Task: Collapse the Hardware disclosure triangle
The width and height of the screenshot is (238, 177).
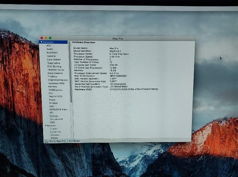Action: [x=42, y=42]
